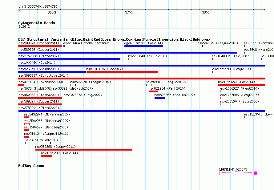
Task: Click the chr3:3555740..3874790 coordinates text
Action: coord(38,6)
